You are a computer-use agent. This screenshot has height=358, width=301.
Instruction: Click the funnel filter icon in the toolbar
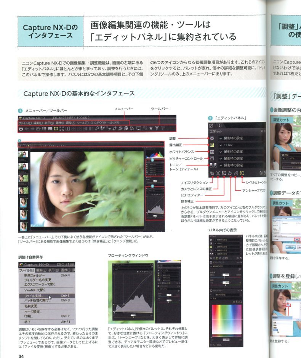point(157,128)
